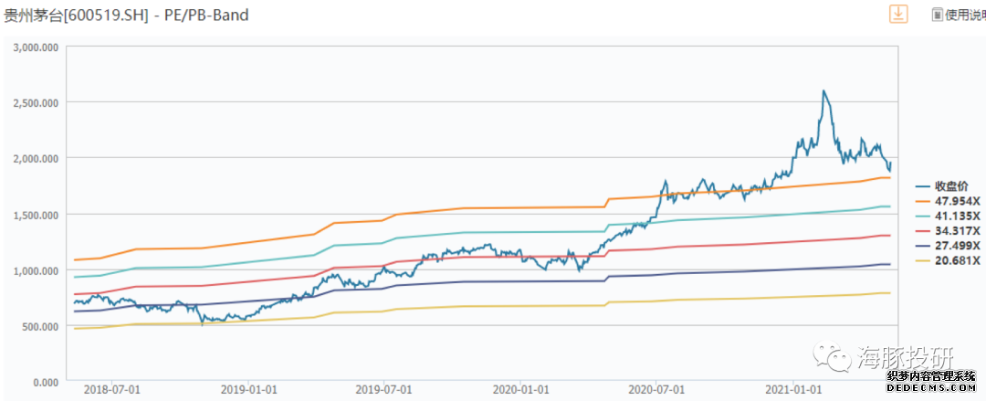Click the 2019-07-01 x-axis label
The height and width of the screenshot is (401, 986).
384,391
